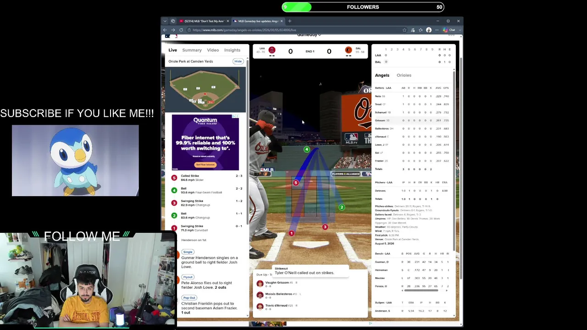
Task: Select the Called Strike pitch 5 badge in the list
Action: coord(174,178)
